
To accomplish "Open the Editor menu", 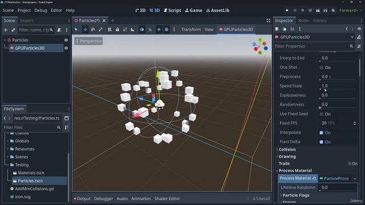I will [x=56, y=10].
